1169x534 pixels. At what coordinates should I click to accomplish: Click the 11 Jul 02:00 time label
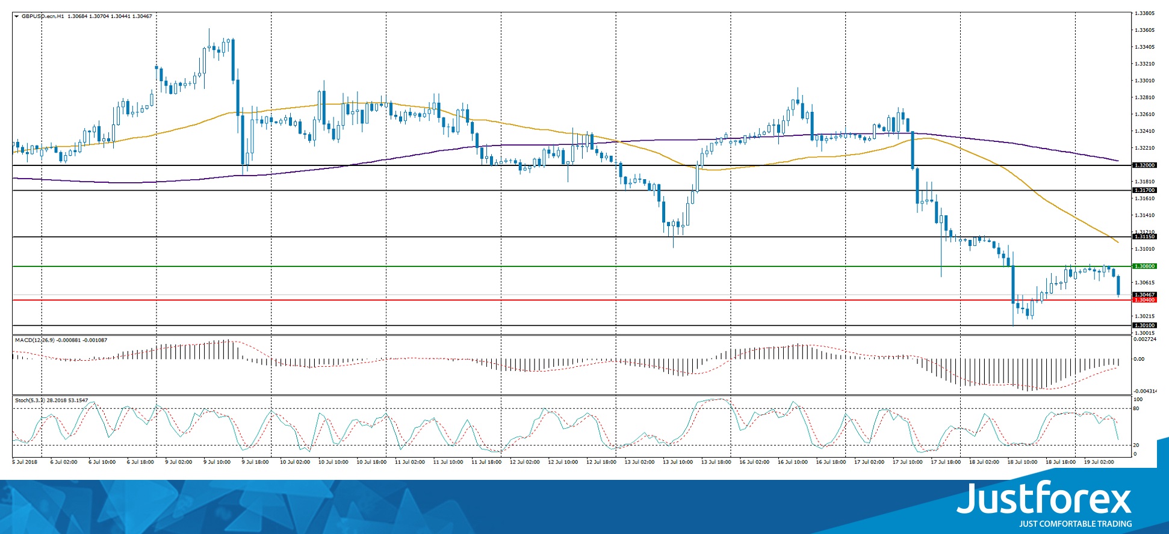pyautogui.click(x=410, y=462)
